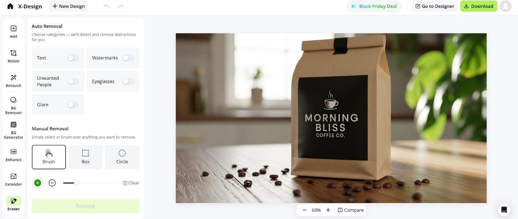This screenshot has height=219, width=518.
Task: Open the BG Generator tool
Action: pos(13,130)
